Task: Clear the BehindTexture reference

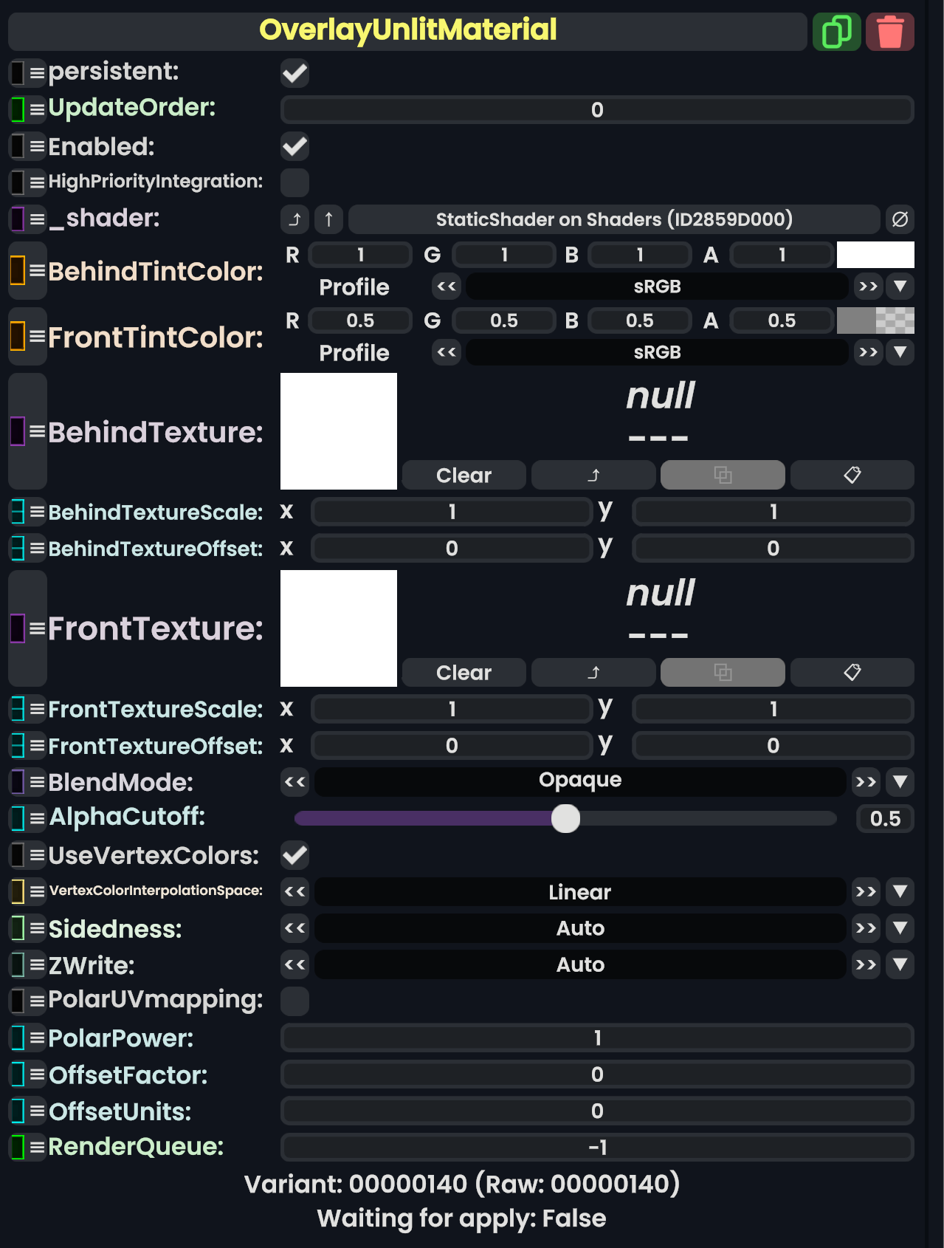Action: tap(464, 475)
